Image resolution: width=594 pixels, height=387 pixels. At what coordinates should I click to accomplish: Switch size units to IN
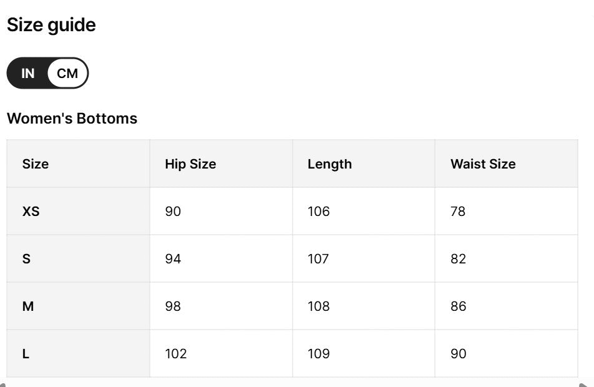[28, 73]
